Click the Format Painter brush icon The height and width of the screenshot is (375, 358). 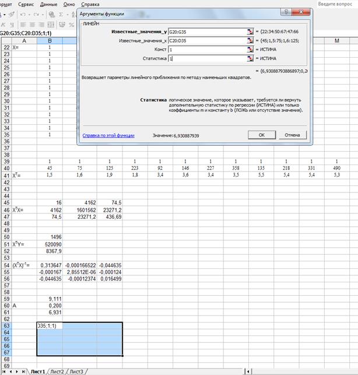pyautogui.click(x=12, y=15)
